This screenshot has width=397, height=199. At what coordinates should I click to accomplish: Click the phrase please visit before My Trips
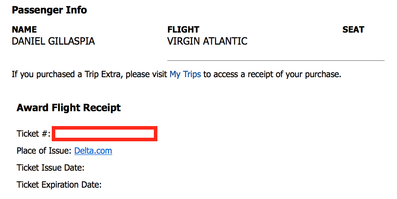click(x=146, y=74)
